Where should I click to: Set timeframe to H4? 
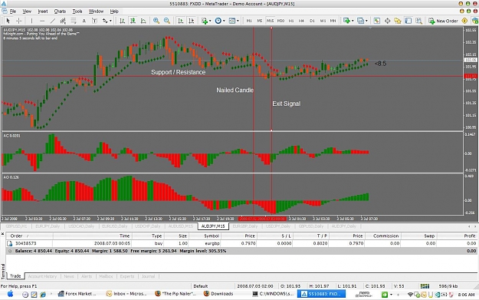tap(301, 21)
